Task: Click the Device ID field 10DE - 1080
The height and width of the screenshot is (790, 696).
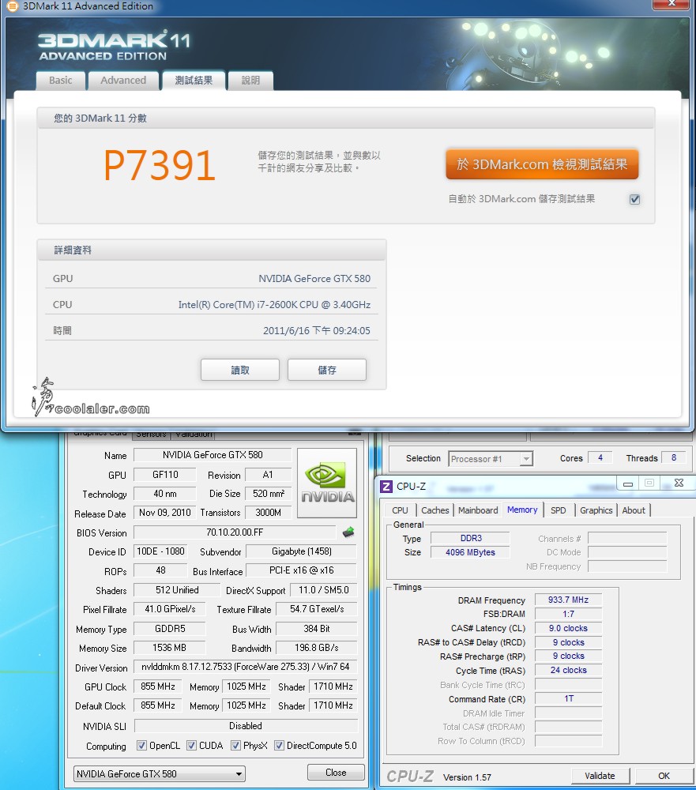Action: point(161,551)
